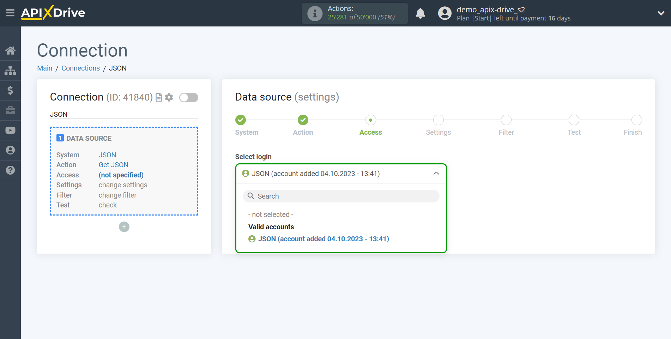This screenshot has height=339, width=671.
Task: Open the connection settings gear icon
Action: click(x=169, y=97)
